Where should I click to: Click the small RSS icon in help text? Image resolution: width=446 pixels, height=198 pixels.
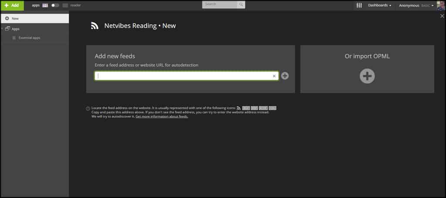[x=239, y=108]
